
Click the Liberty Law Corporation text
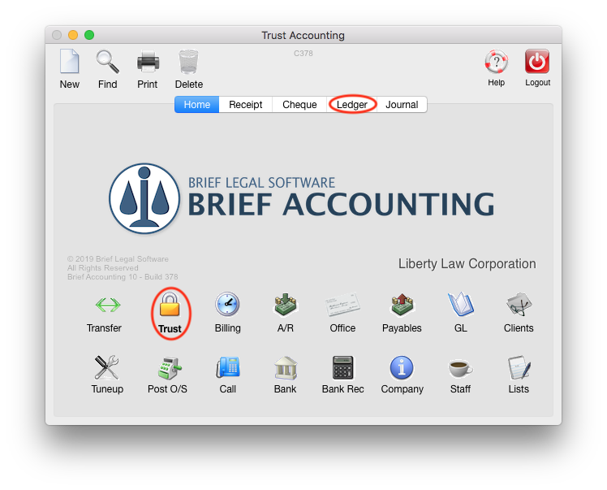coord(467,263)
